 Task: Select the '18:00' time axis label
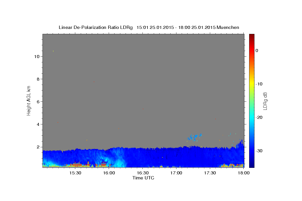tap(244, 173)
